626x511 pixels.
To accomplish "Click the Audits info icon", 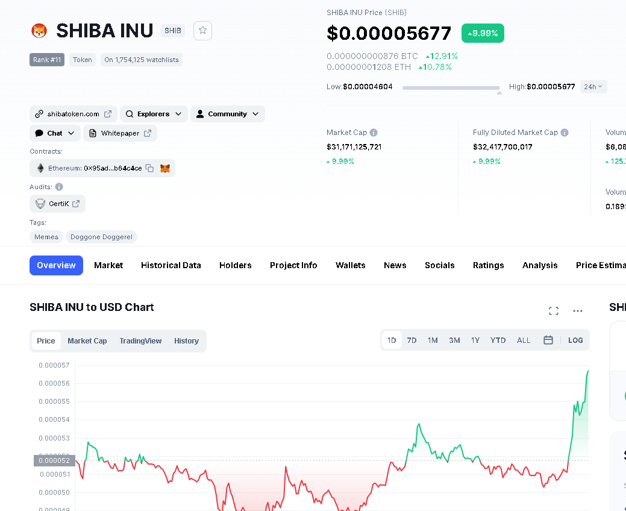I will (x=59, y=187).
